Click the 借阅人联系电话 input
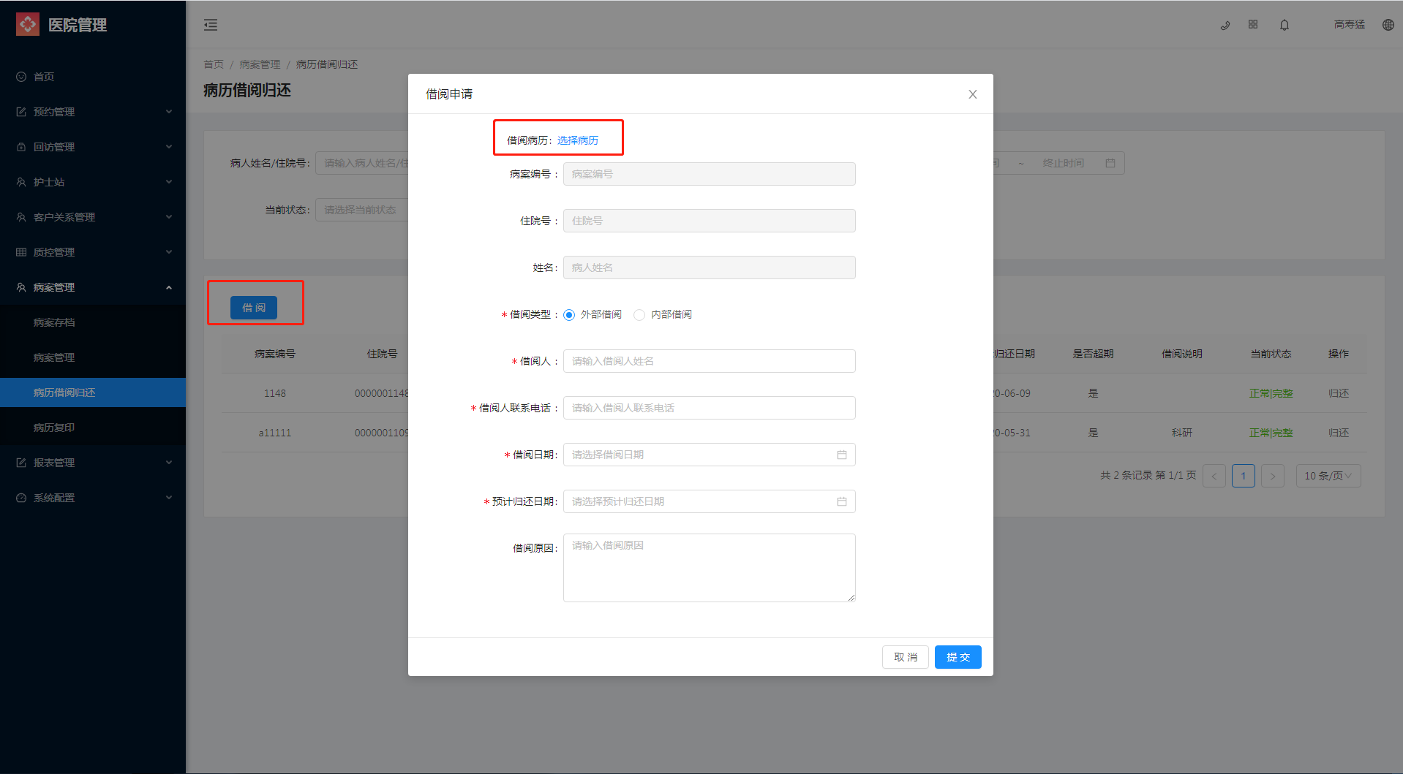 [710, 408]
